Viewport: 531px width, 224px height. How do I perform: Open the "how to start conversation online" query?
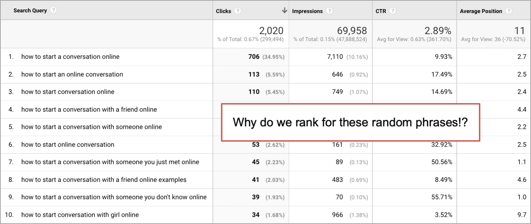click(67, 92)
